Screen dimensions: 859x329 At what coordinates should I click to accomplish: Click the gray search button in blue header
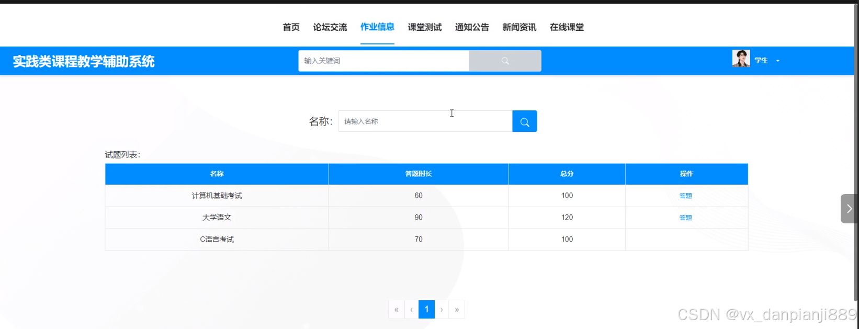(505, 61)
